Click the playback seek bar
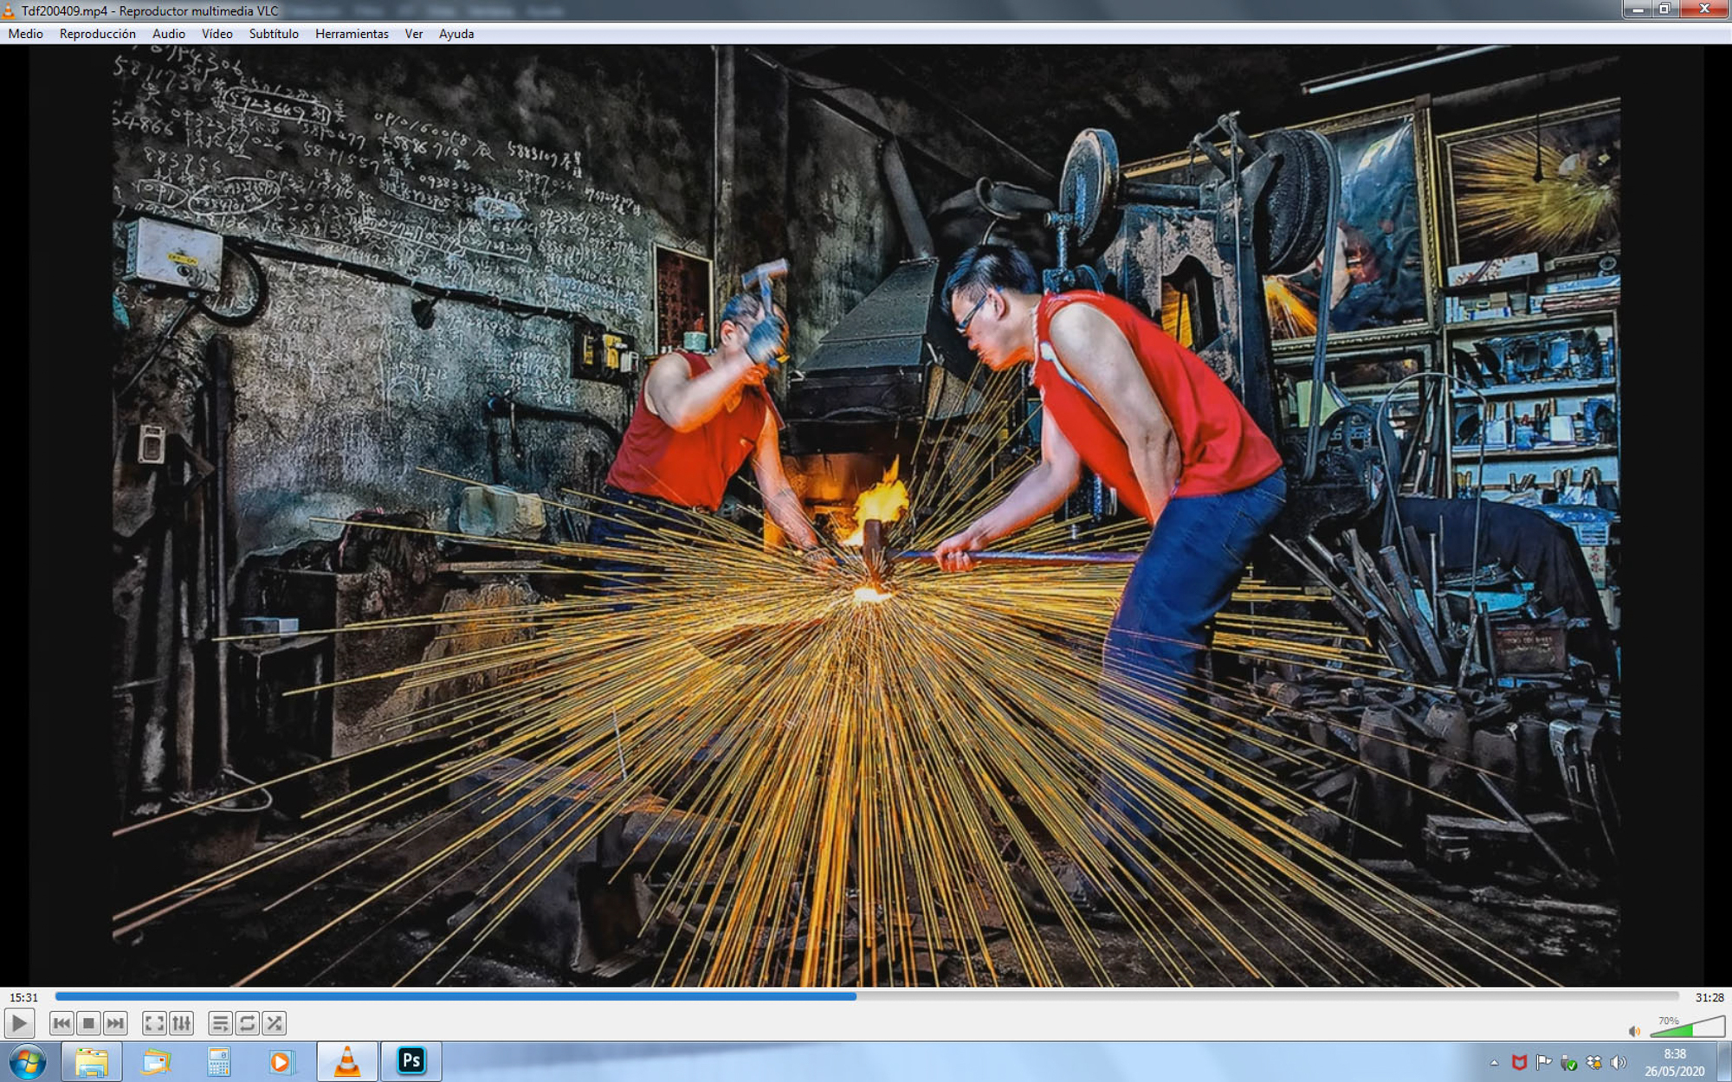 point(866,996)
